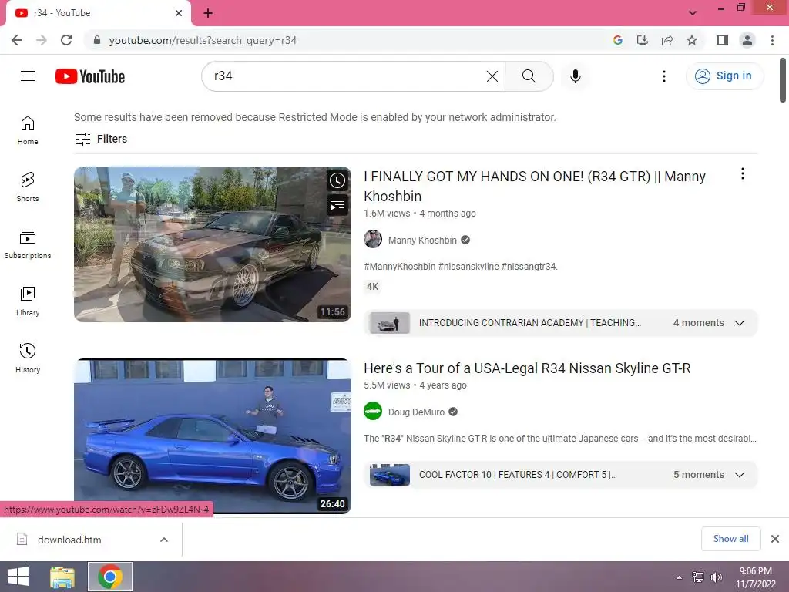Open more options for Manny Khoshbin video
Image resolution: width=789 pixels, height=592 pixels.
click(743, 174)
